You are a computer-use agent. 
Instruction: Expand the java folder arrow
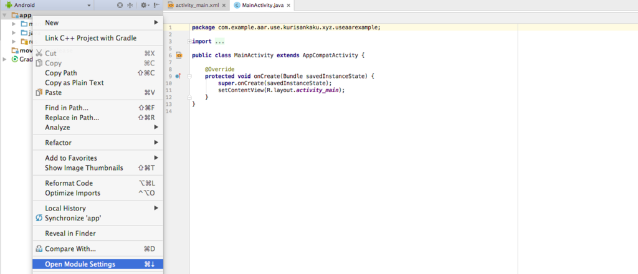(14, 32)
